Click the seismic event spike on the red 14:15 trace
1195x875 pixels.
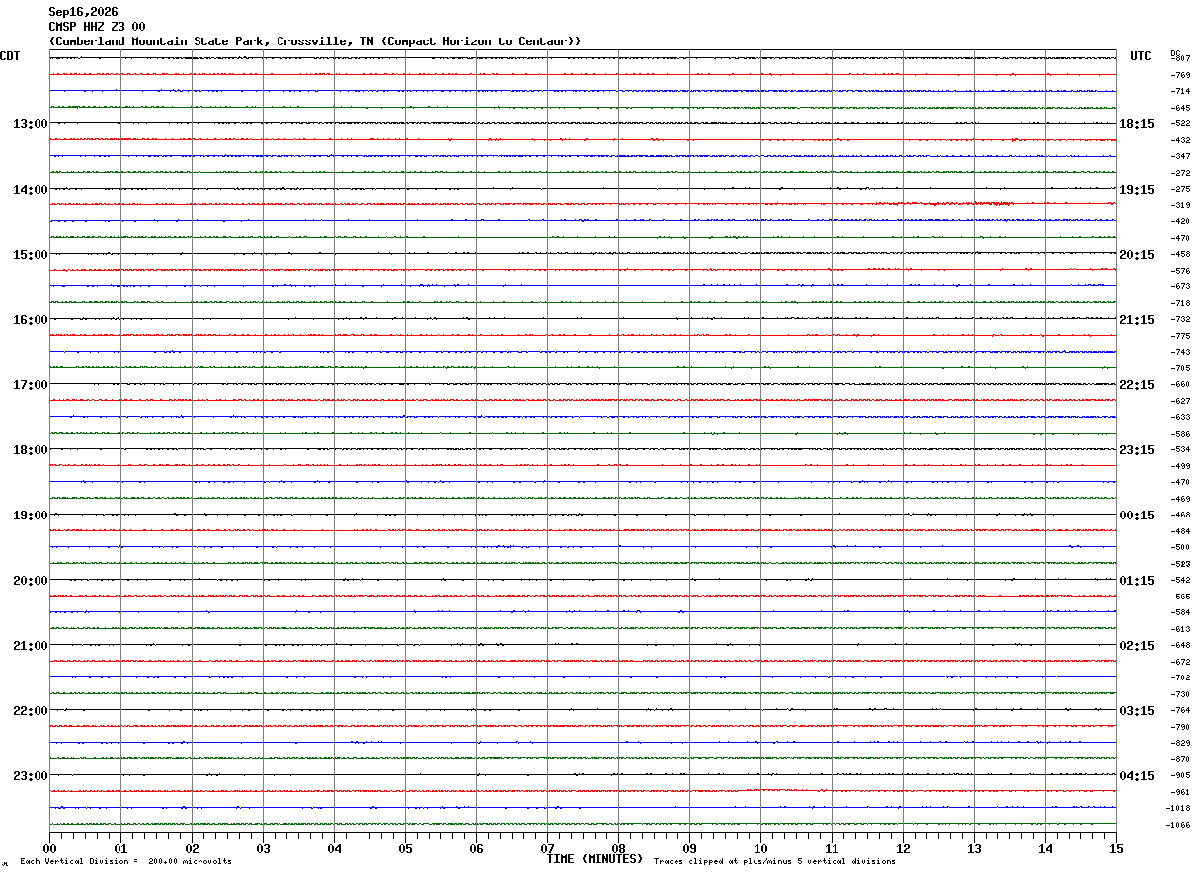pos(996,205)
